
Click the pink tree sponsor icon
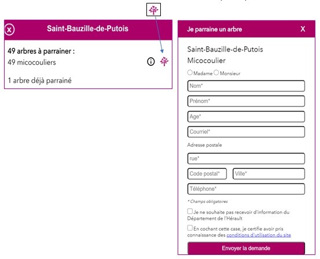164,61
